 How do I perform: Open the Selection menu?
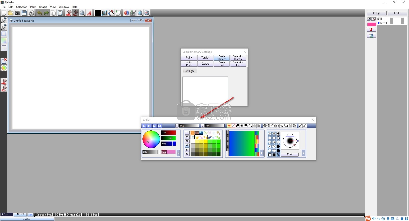pos(22,7)
